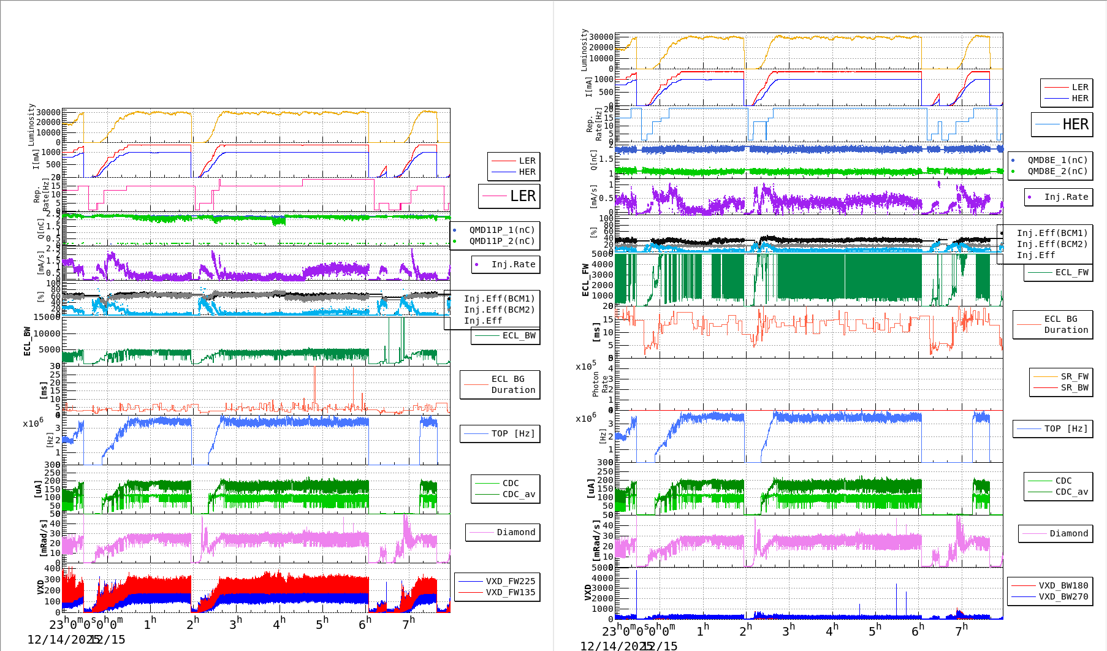Click the VXD_BW180 legend label

[1063, 585]
